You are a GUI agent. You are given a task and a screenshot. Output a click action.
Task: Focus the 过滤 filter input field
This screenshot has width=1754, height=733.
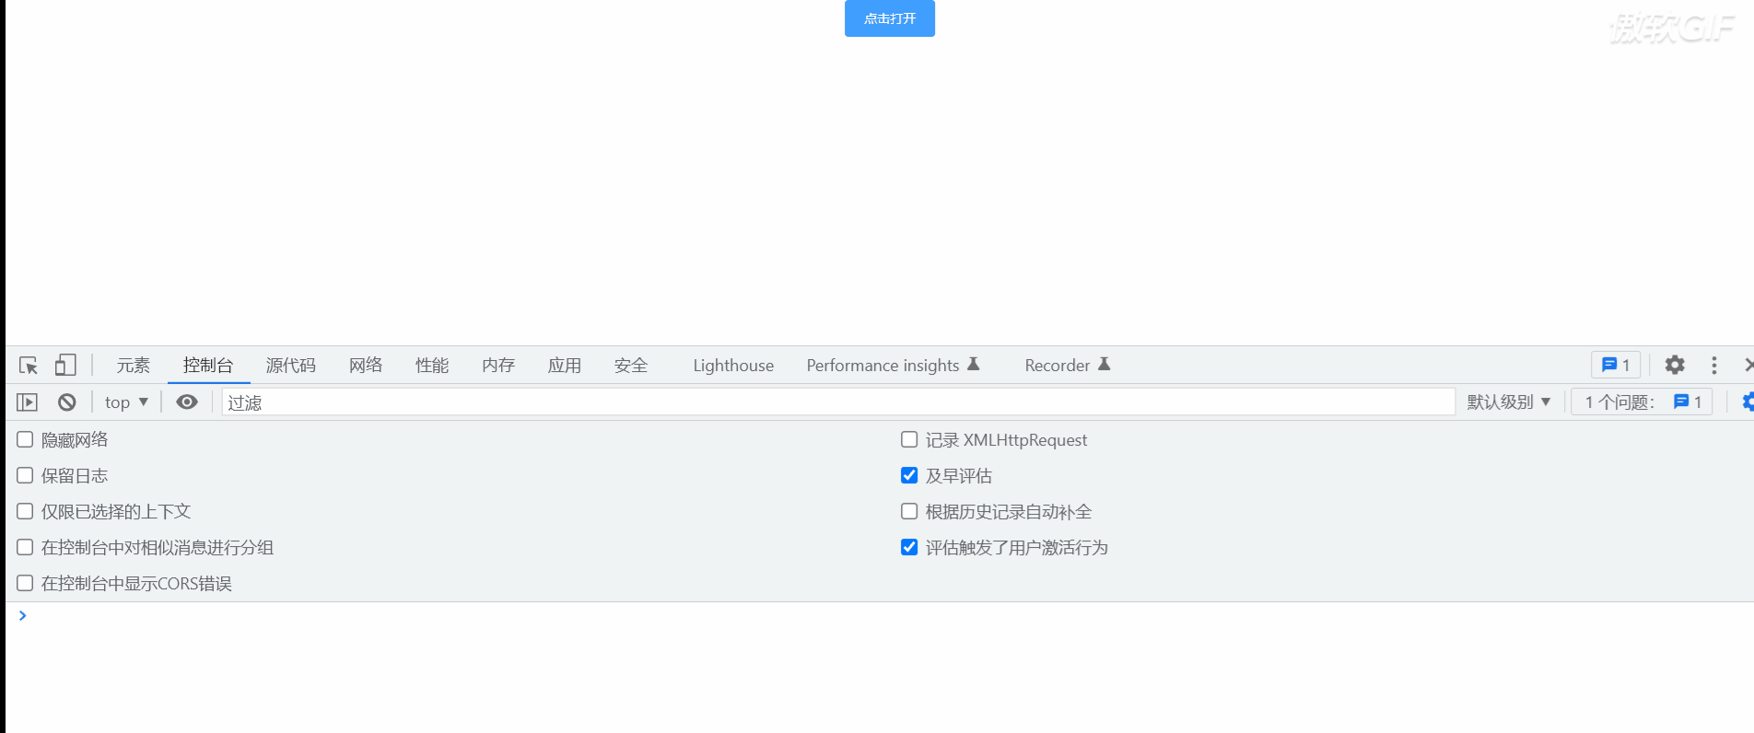(x=838, y=402)
